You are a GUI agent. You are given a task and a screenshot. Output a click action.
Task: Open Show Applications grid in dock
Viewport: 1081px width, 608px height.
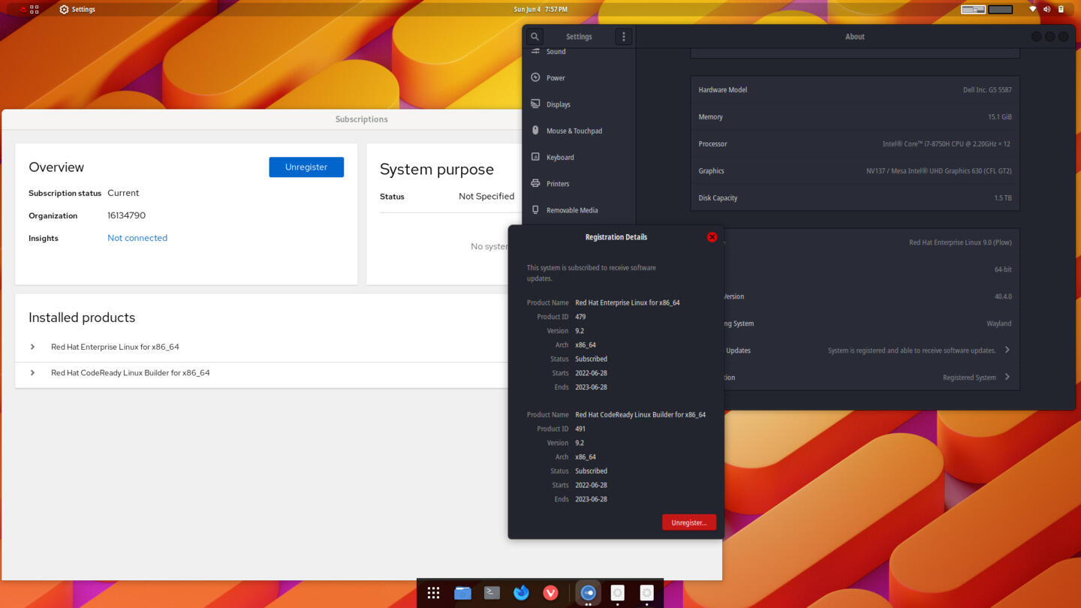pyautogui.click(x=433, y=593)
